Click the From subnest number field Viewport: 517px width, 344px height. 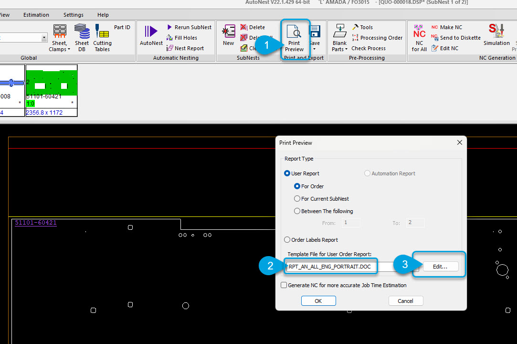coord(351,223)
